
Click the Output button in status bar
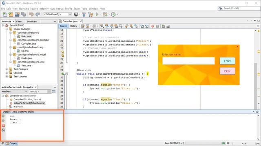(x=11, y=143)
